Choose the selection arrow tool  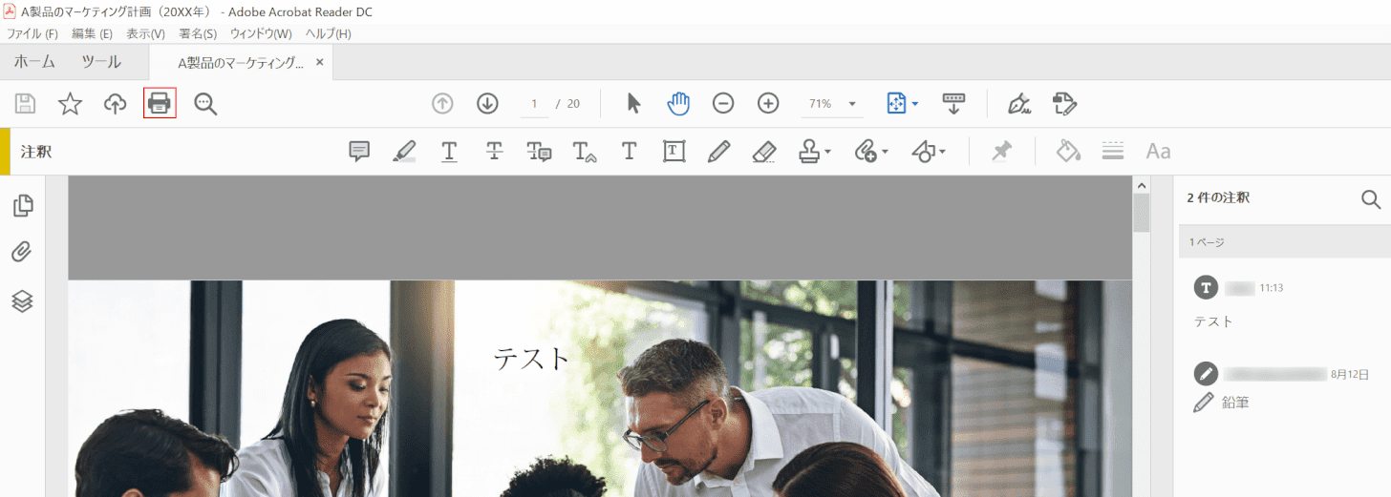(633, 103)
